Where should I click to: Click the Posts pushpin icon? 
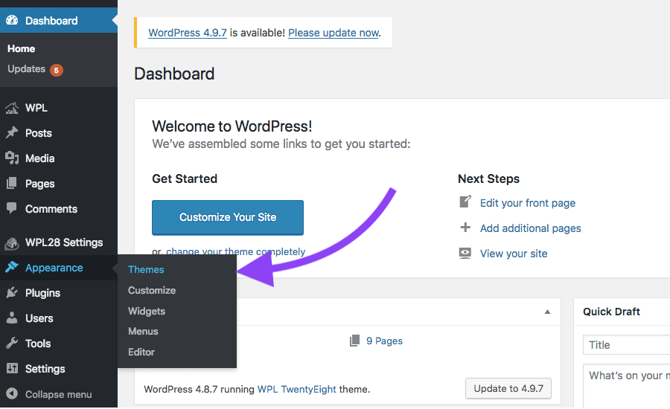click(12, 133)
